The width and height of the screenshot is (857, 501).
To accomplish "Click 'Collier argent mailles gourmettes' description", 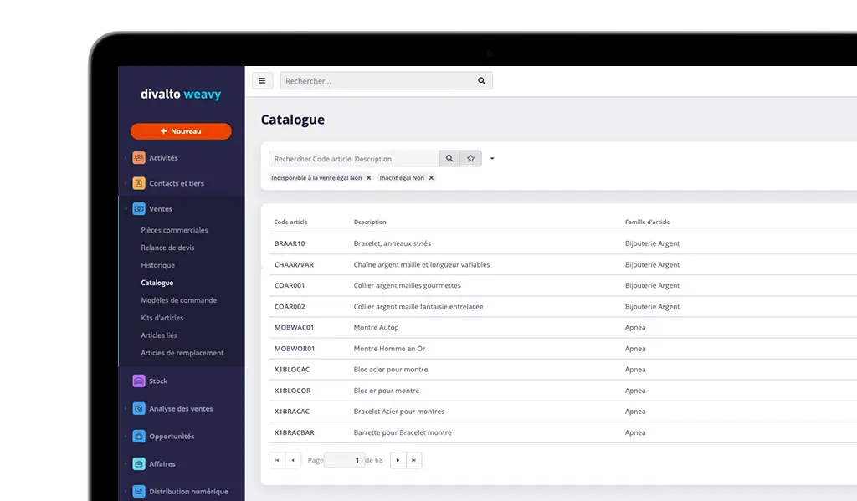I will [x=408, y=286].
